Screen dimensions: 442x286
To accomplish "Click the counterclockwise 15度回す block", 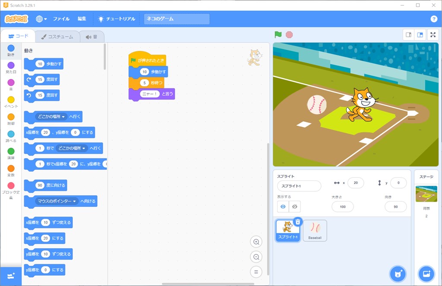I will 42,95.
